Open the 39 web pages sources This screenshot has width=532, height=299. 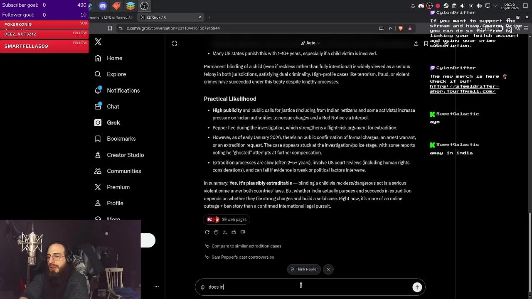tap(227, 220)
